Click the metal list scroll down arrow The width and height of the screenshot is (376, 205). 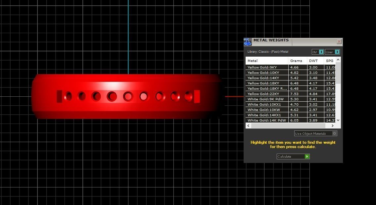pos(338,120)
